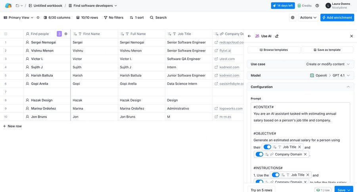Screen dimensions: 357x192
Task: Open the No filters menu
Action: pos(113,17)
